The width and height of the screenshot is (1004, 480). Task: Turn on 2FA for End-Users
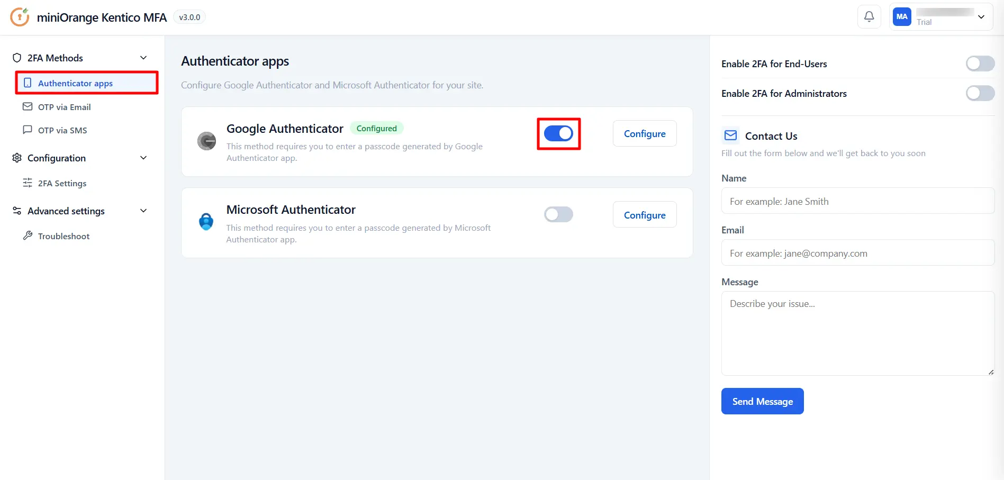tap(980, 64)
